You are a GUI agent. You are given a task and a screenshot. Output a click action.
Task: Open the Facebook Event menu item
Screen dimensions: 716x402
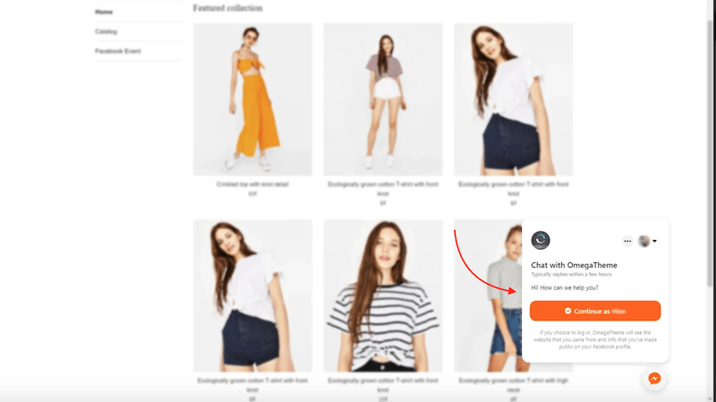click(118, 51)
